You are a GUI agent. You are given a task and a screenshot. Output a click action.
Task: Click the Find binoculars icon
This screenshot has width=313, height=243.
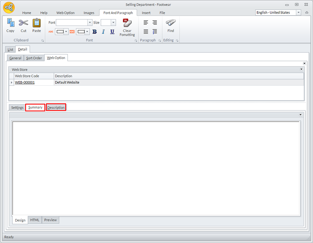(171, 23)
